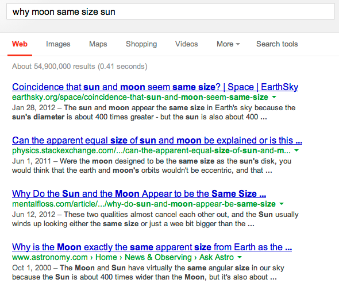Open the EarthSky coincidence result title

point(155,87)
